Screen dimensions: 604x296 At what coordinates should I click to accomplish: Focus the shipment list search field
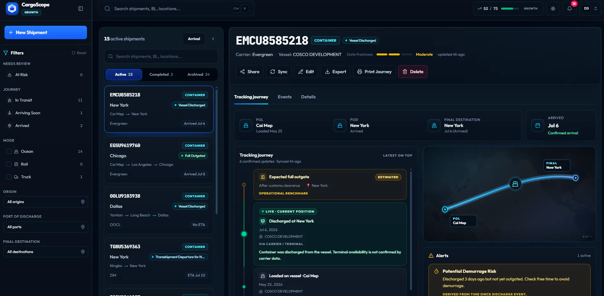[x=161, y=56]
